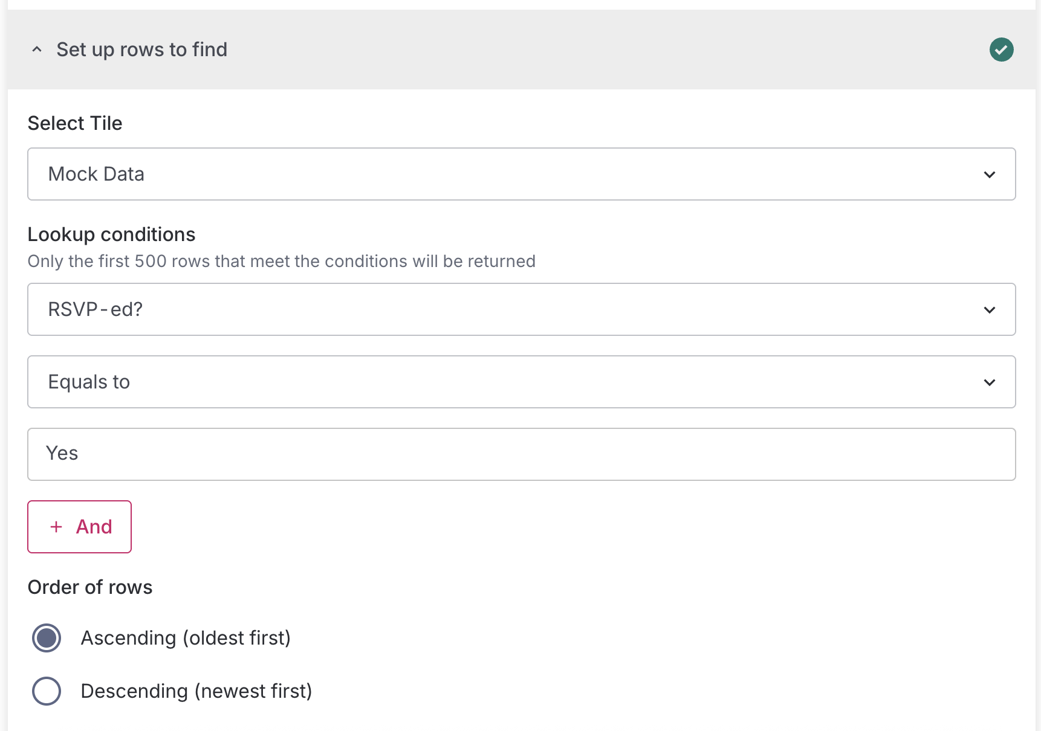Click the green completed checkmark icon

pyautogui.click(x=1001, y=50)
